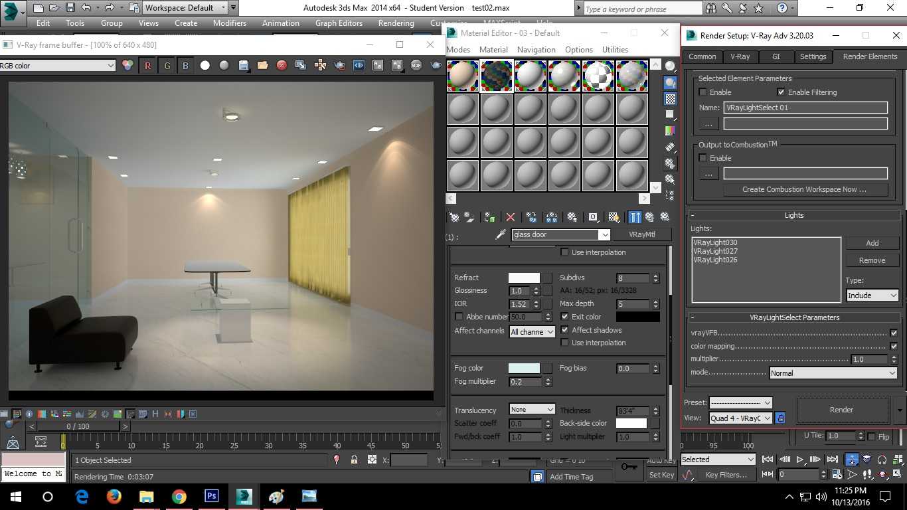This screenshot has height=510, width=907.
Task: Open Translucency None dropdown
Action: pyautogui.click(x=532, y=410)
